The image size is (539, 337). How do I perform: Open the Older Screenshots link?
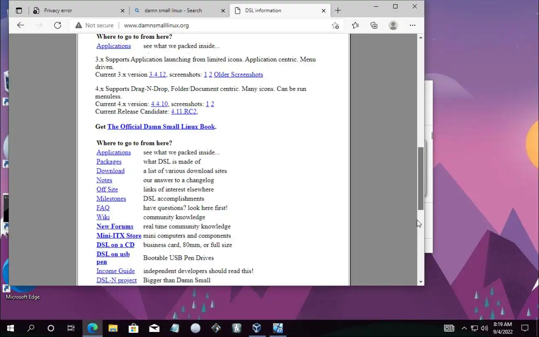(x=238, y=75)
